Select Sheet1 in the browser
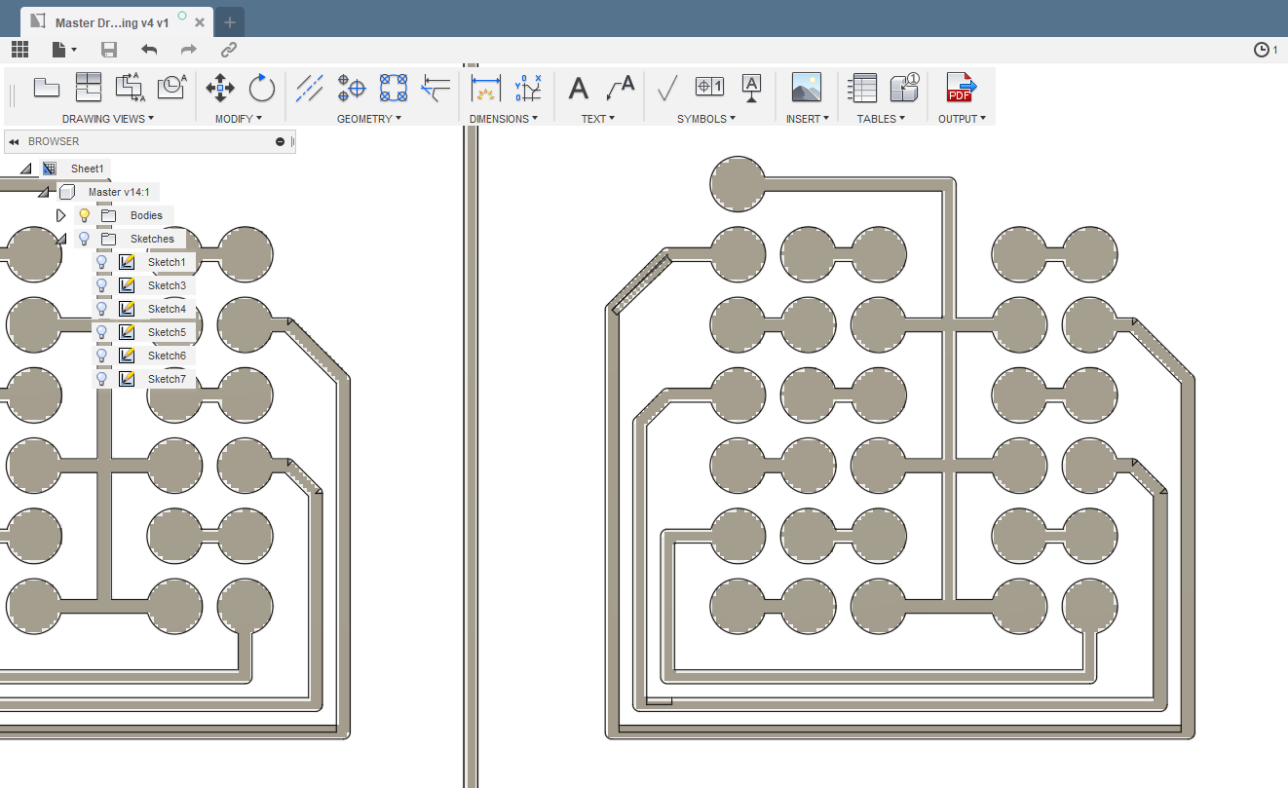1288x788 pixels. (87, 168)
